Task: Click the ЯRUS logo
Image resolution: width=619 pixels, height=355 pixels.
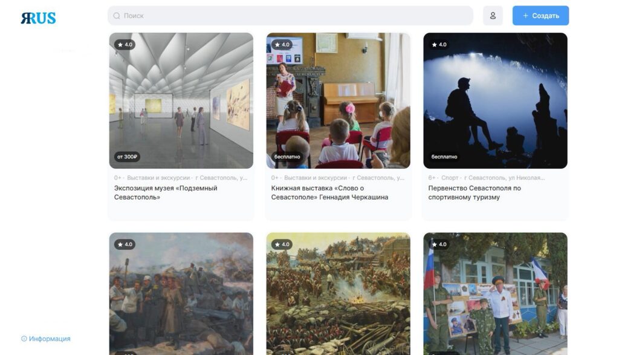Action: point(38,18)
